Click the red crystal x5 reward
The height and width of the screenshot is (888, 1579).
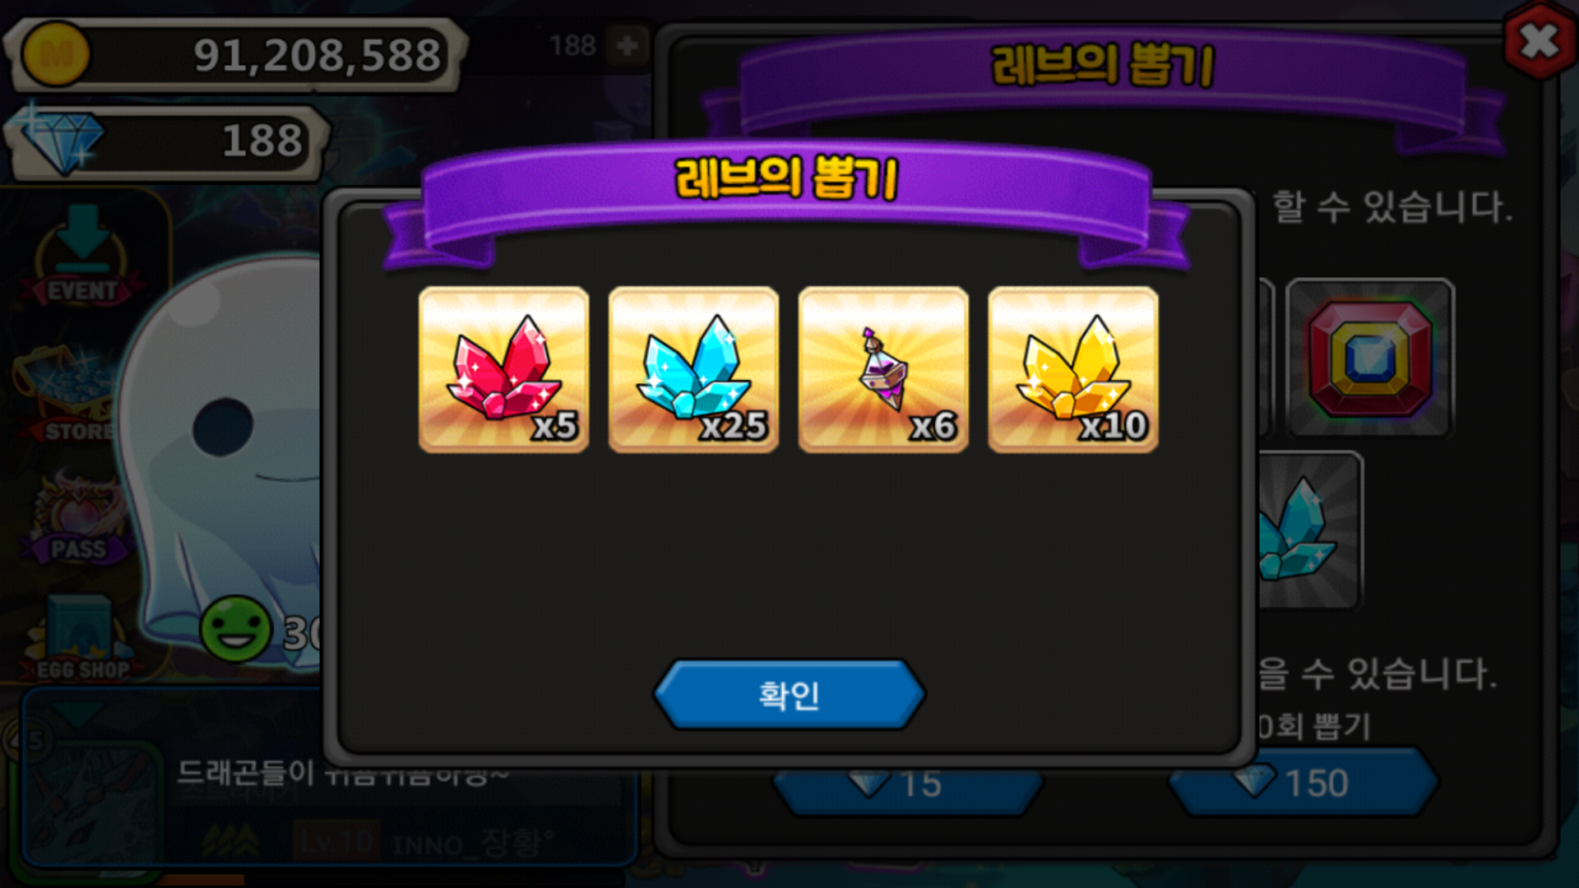pyautogui.click(x=503, y=369)
